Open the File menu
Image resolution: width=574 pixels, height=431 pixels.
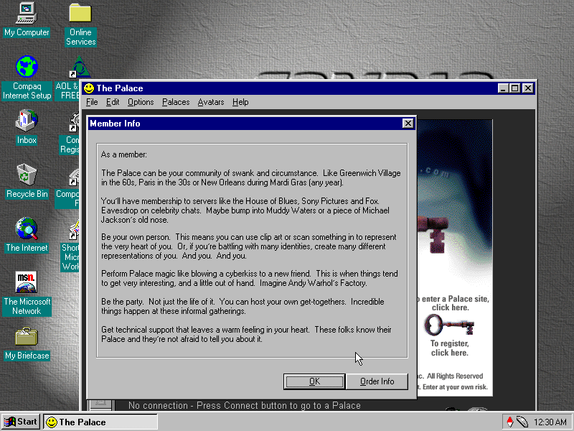pos(92,102)
